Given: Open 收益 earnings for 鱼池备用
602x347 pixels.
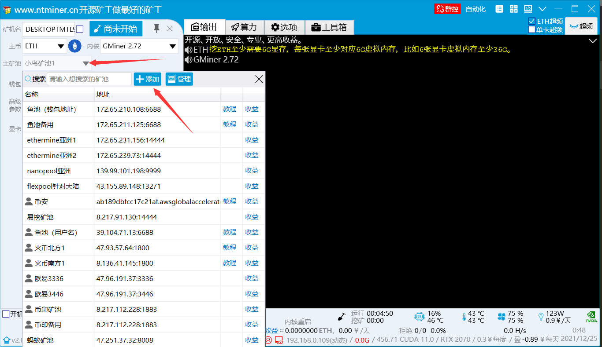Looking at the screenshot, I should (252, 124).
